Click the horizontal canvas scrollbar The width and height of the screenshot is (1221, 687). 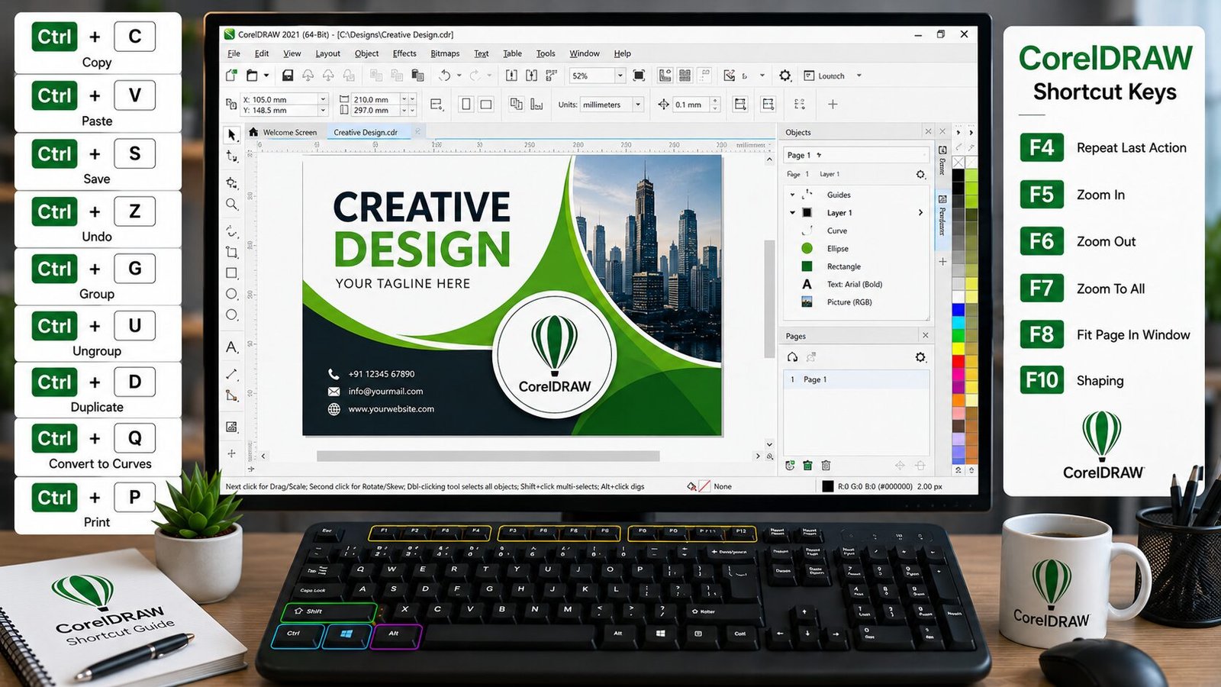[488, 456]
